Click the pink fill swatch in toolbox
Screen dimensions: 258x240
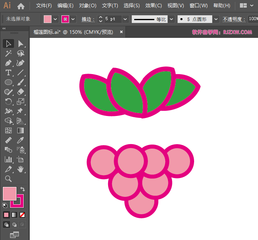pos(9,193)
